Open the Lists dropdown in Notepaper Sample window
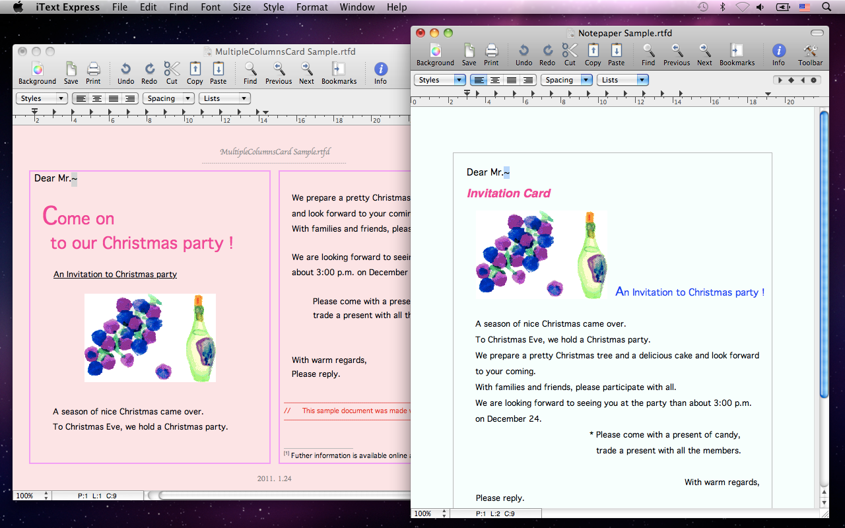The width and height of the screenshot is (845, 528). [623, 80]
